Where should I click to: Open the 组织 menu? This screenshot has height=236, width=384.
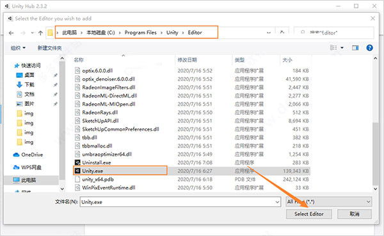(18, 48)
